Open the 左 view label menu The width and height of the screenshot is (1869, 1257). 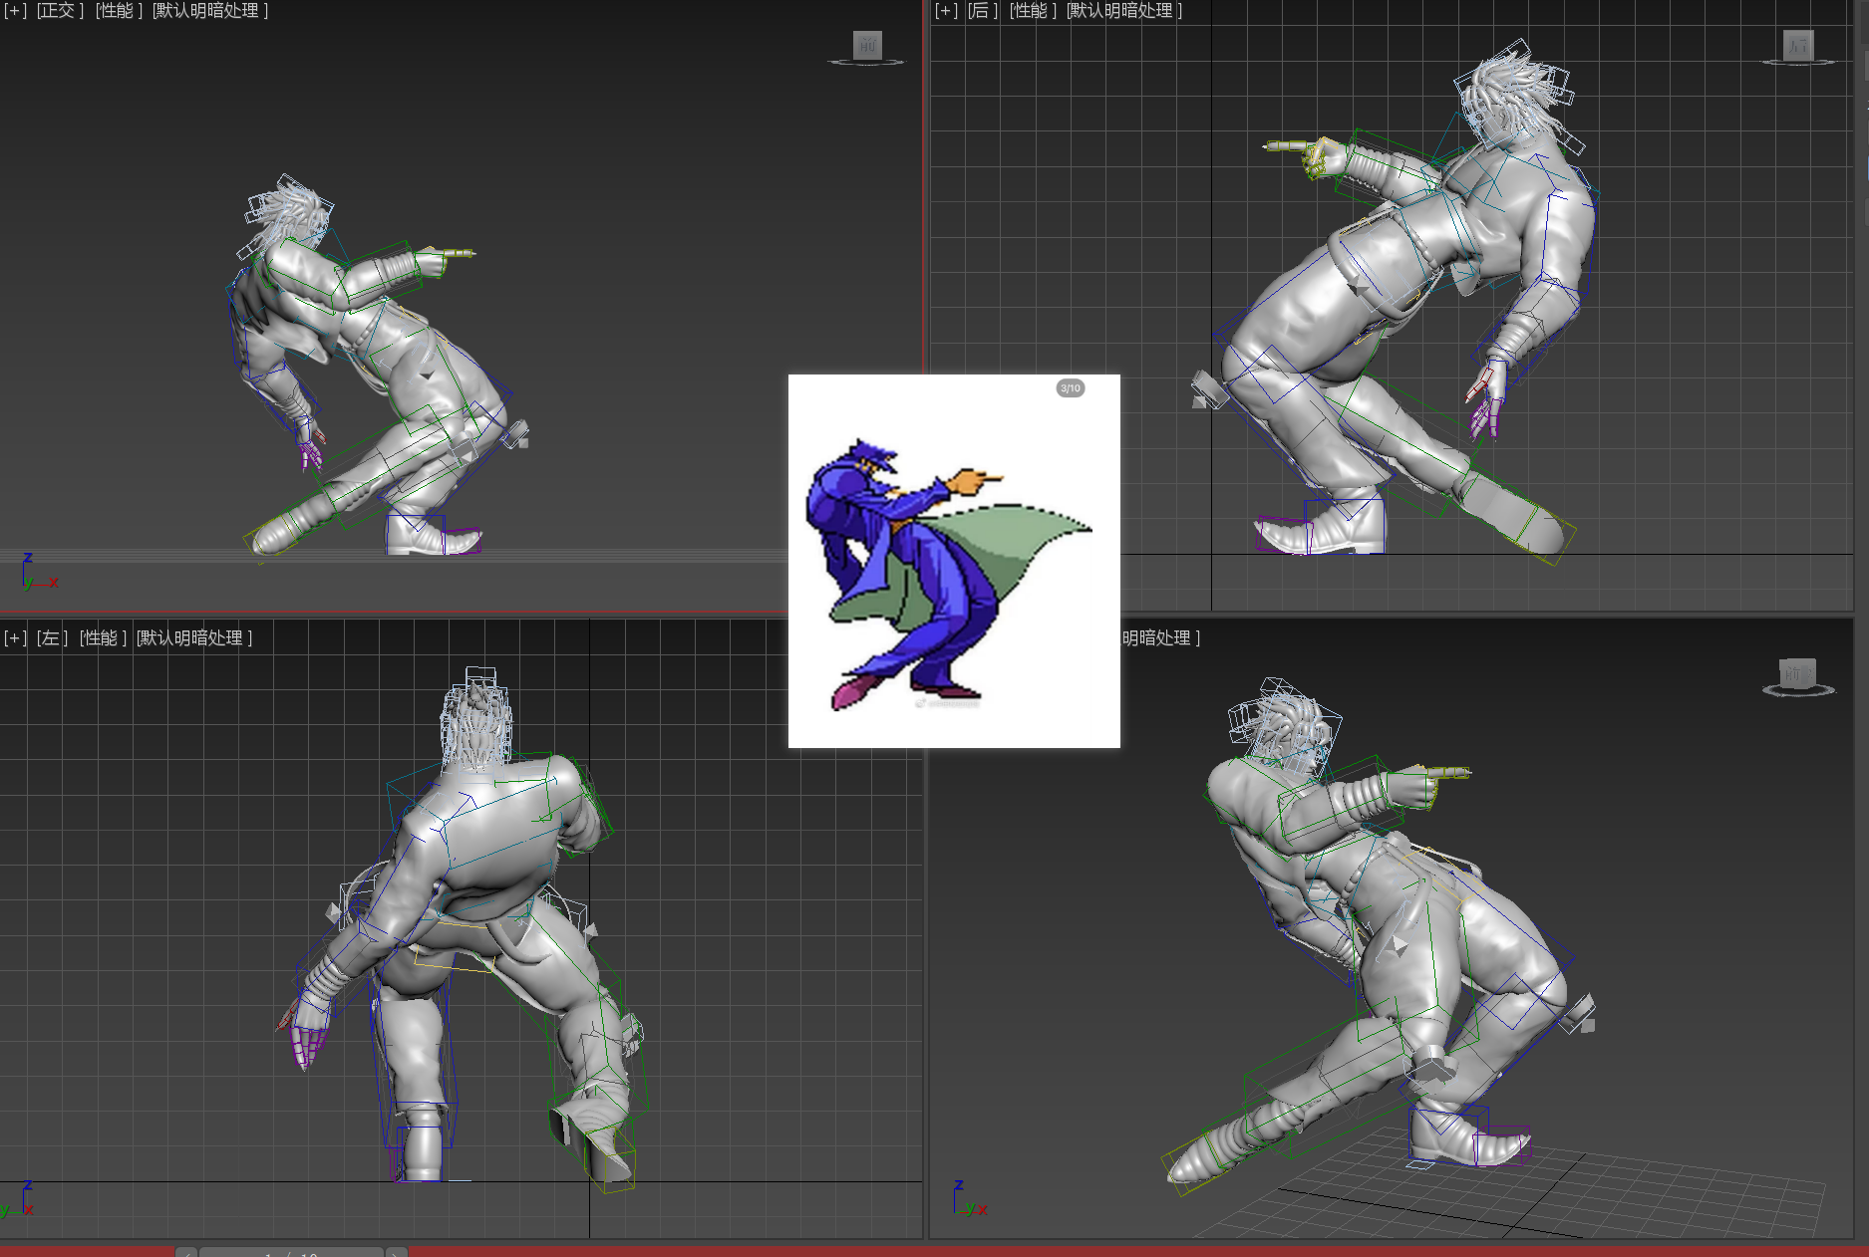[52, 637]
